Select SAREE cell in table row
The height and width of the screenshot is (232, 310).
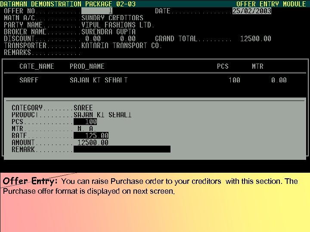29,80
